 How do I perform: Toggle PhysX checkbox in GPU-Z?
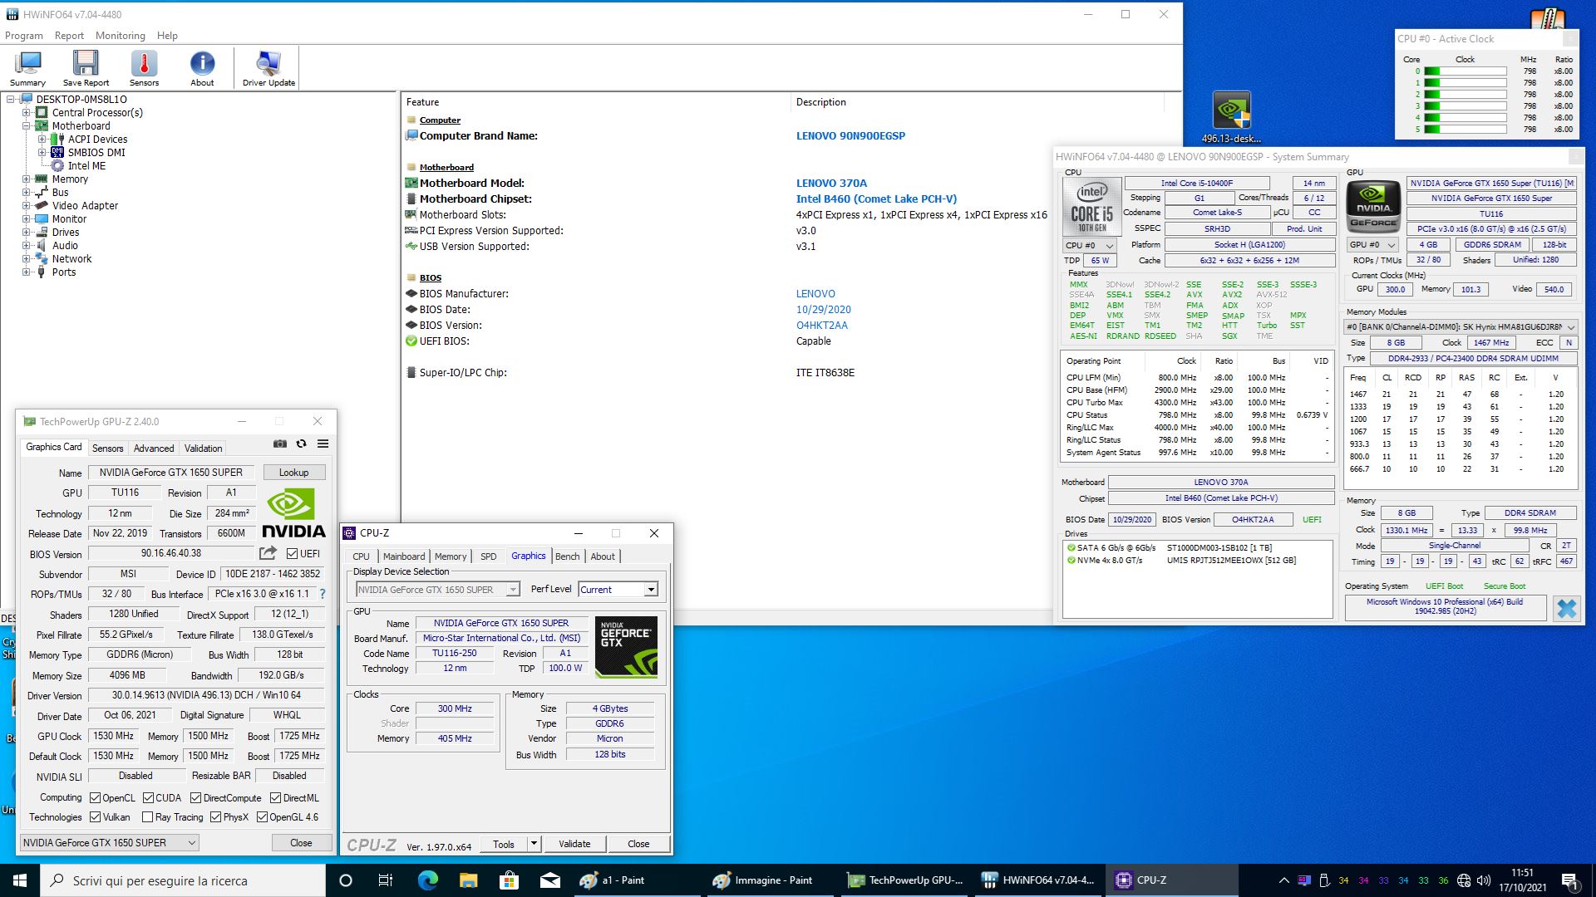point(215,817)
